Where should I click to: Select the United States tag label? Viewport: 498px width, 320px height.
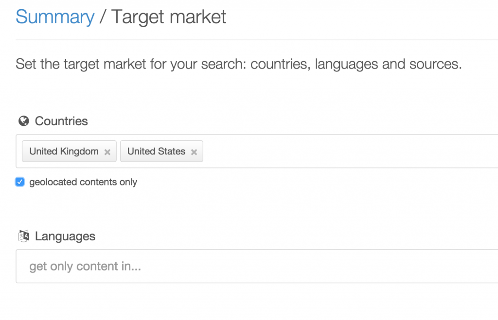[x=156, y=152]
